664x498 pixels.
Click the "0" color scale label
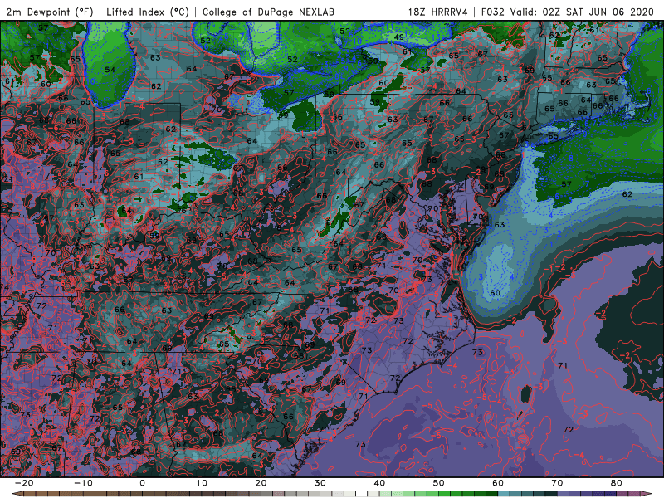tap(142, 483)
